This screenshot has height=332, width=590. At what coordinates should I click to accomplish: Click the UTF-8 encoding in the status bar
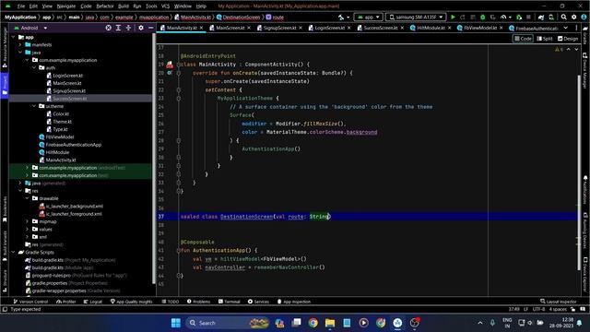[x=538, y=309]
